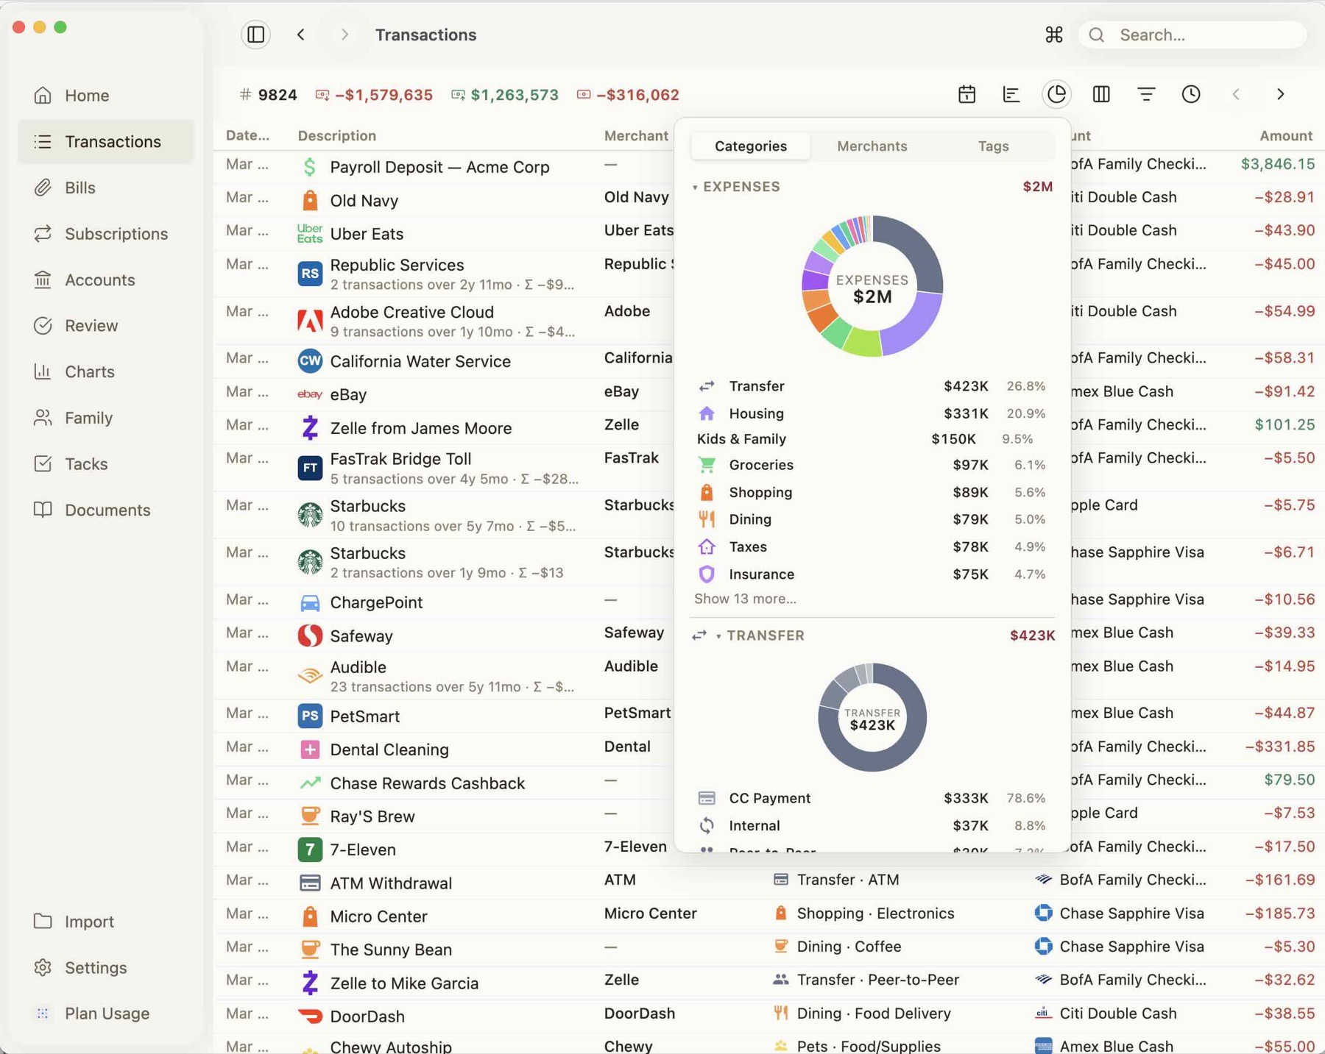Viewport: 1325px width, 1054px height.
Task: Click the total income $1,263,573
Action: click(x=505, y=95)
